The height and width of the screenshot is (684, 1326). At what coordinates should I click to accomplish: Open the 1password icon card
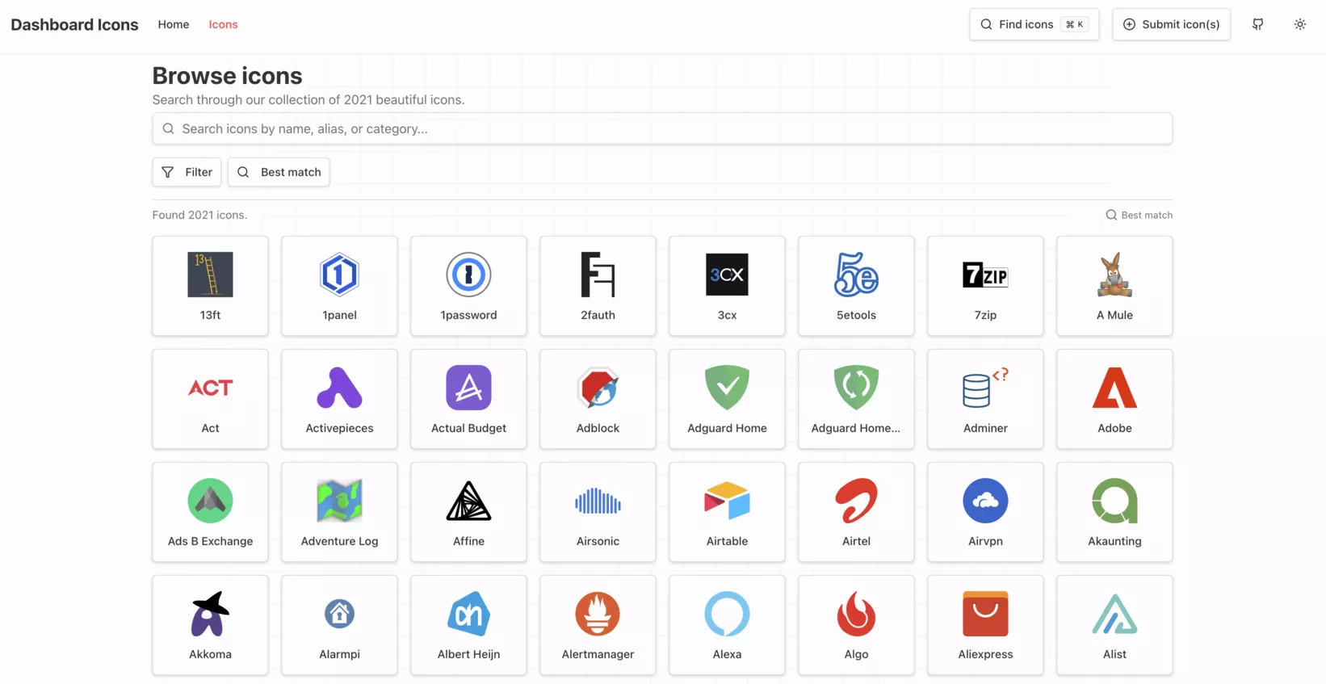(x=468, y=286)
